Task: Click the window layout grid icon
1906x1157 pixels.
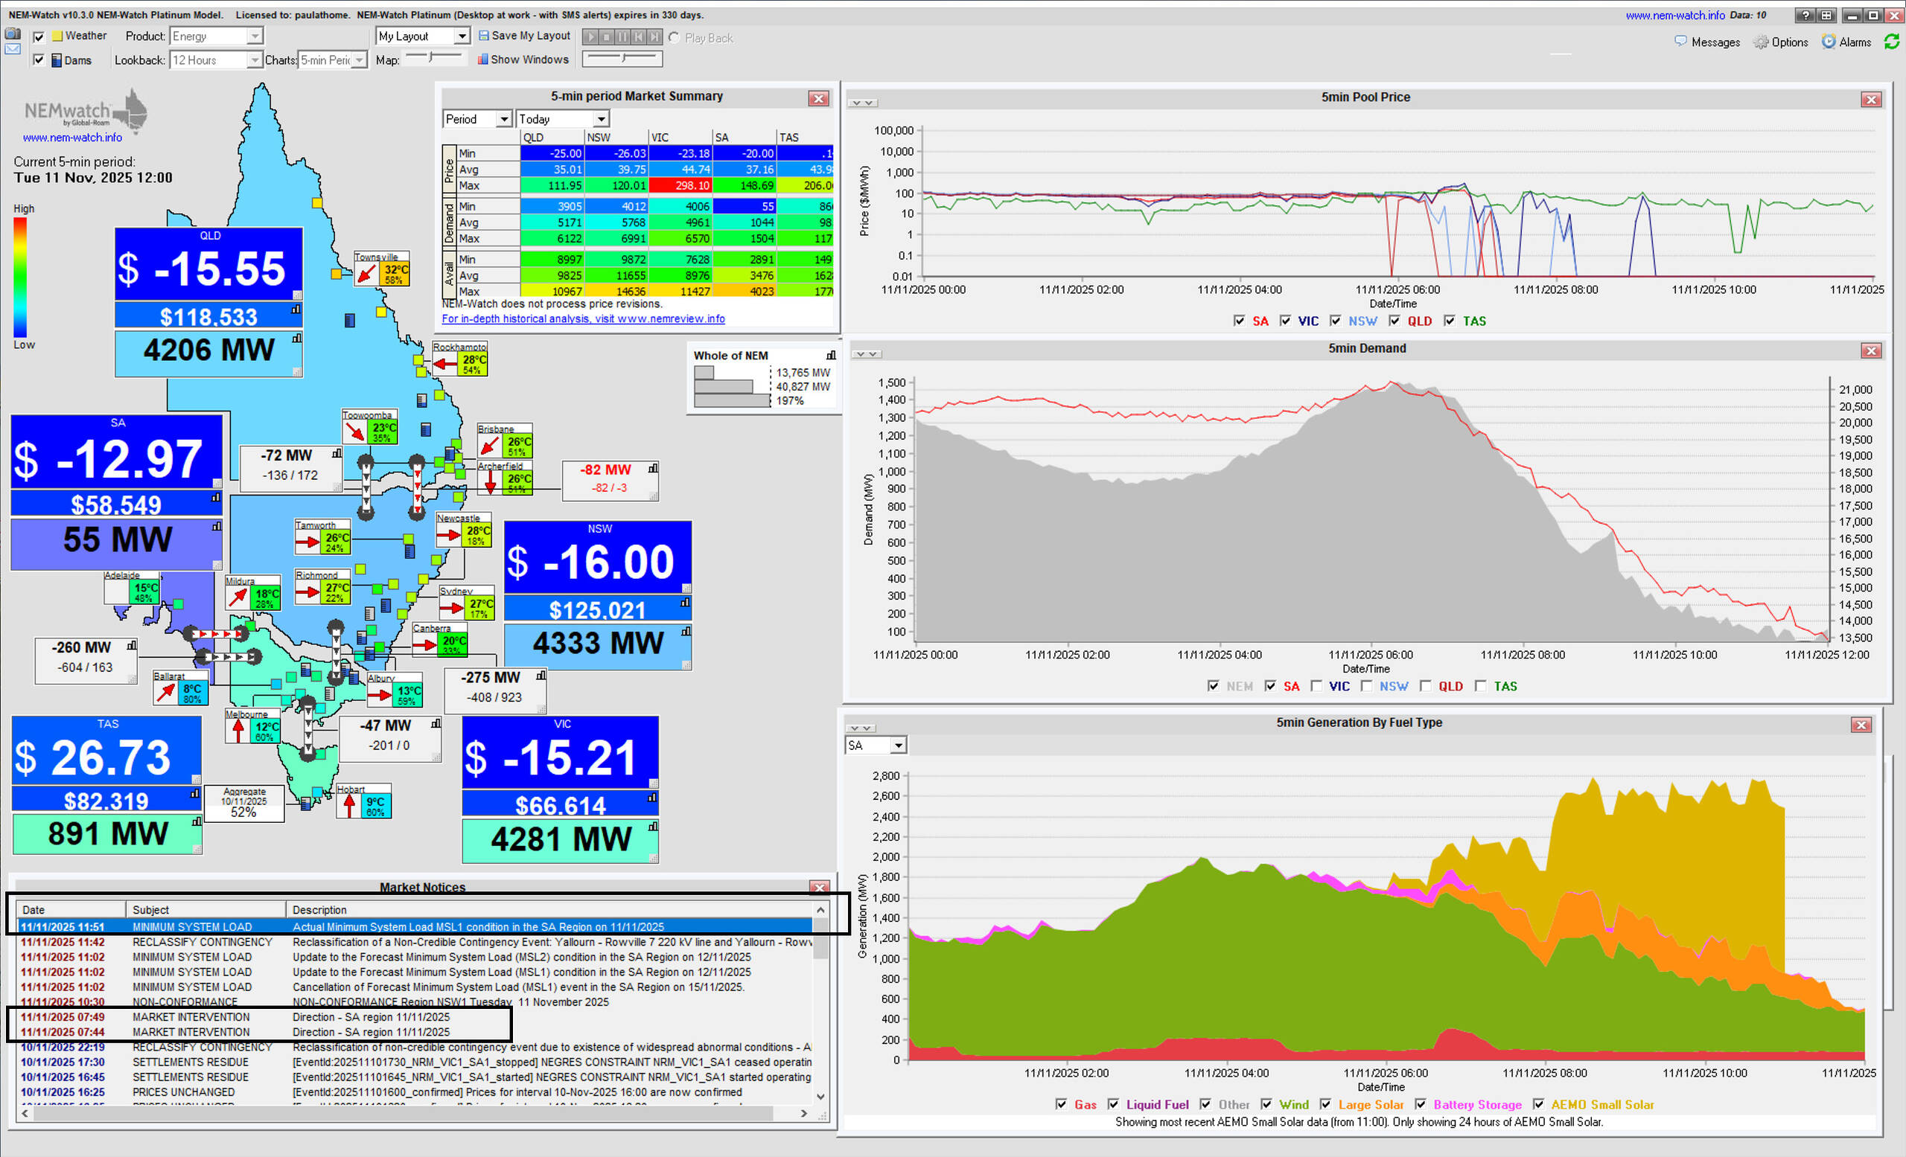Action: coord(1826,16)
